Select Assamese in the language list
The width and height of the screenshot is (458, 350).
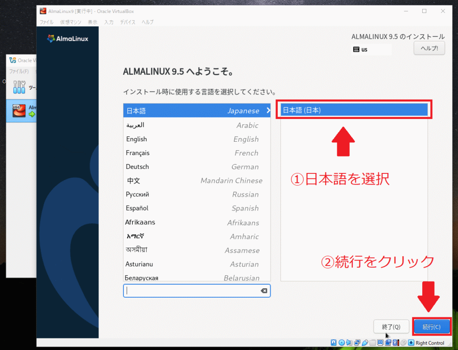click(x=197, y=250)
